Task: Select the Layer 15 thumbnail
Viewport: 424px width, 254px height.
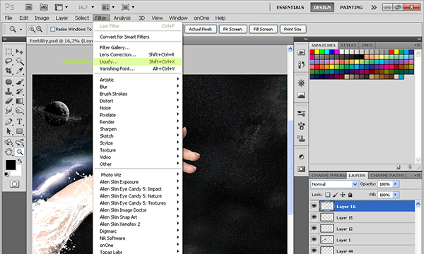Action: click(327, 217)
